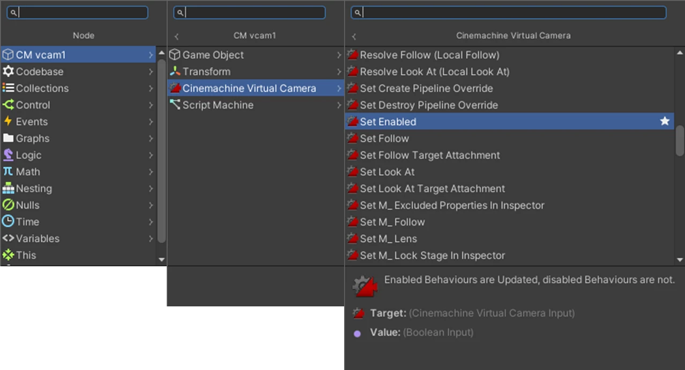This screenshot has width=685, height=370.
Task: Click the Graphs folder icon
Action: (8, 138)
